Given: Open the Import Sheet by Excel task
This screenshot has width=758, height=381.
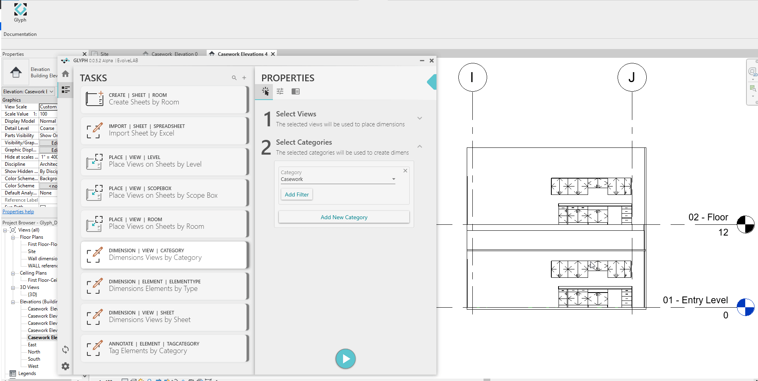Looking at the screenshot, I should 164,130.
